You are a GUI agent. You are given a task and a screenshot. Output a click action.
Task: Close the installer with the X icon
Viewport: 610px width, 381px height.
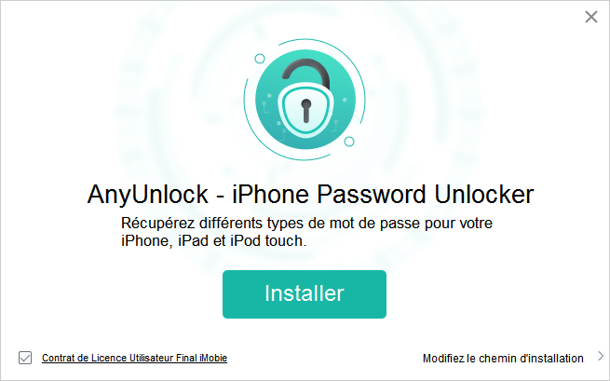tap(591, 17)
